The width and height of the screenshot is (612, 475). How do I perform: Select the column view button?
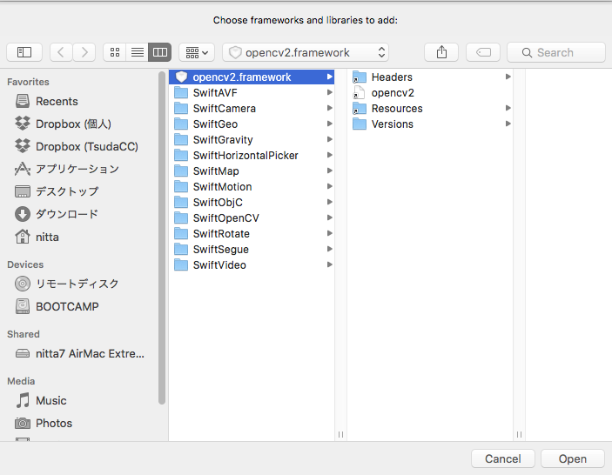pyautogui.click(x=159, y=52)
